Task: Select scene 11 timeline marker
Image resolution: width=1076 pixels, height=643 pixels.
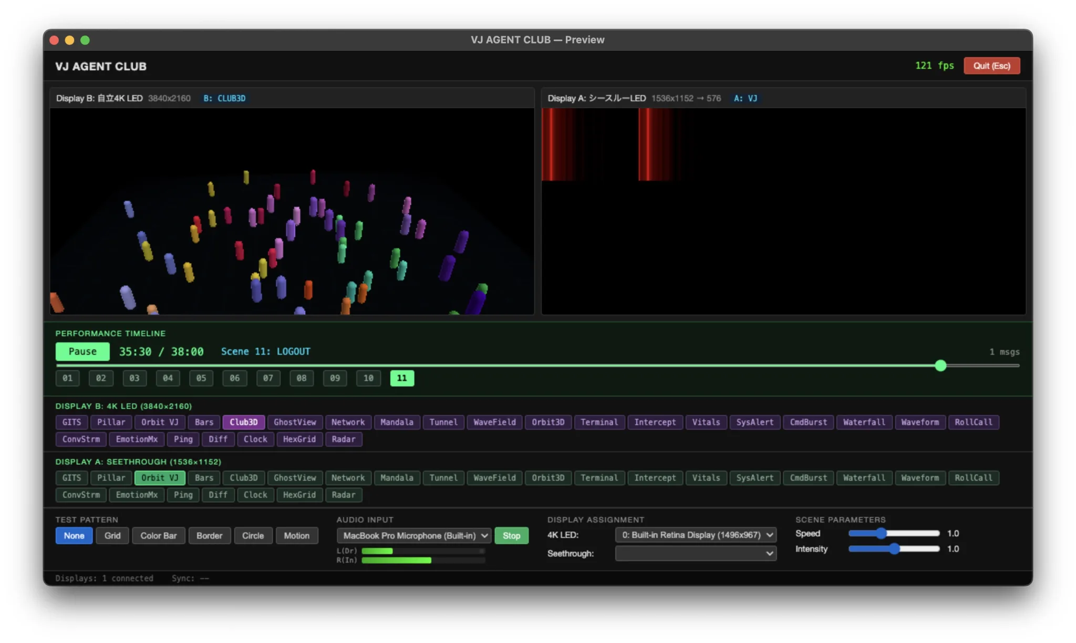Action: pyautogui.click(x=402, y=378)
